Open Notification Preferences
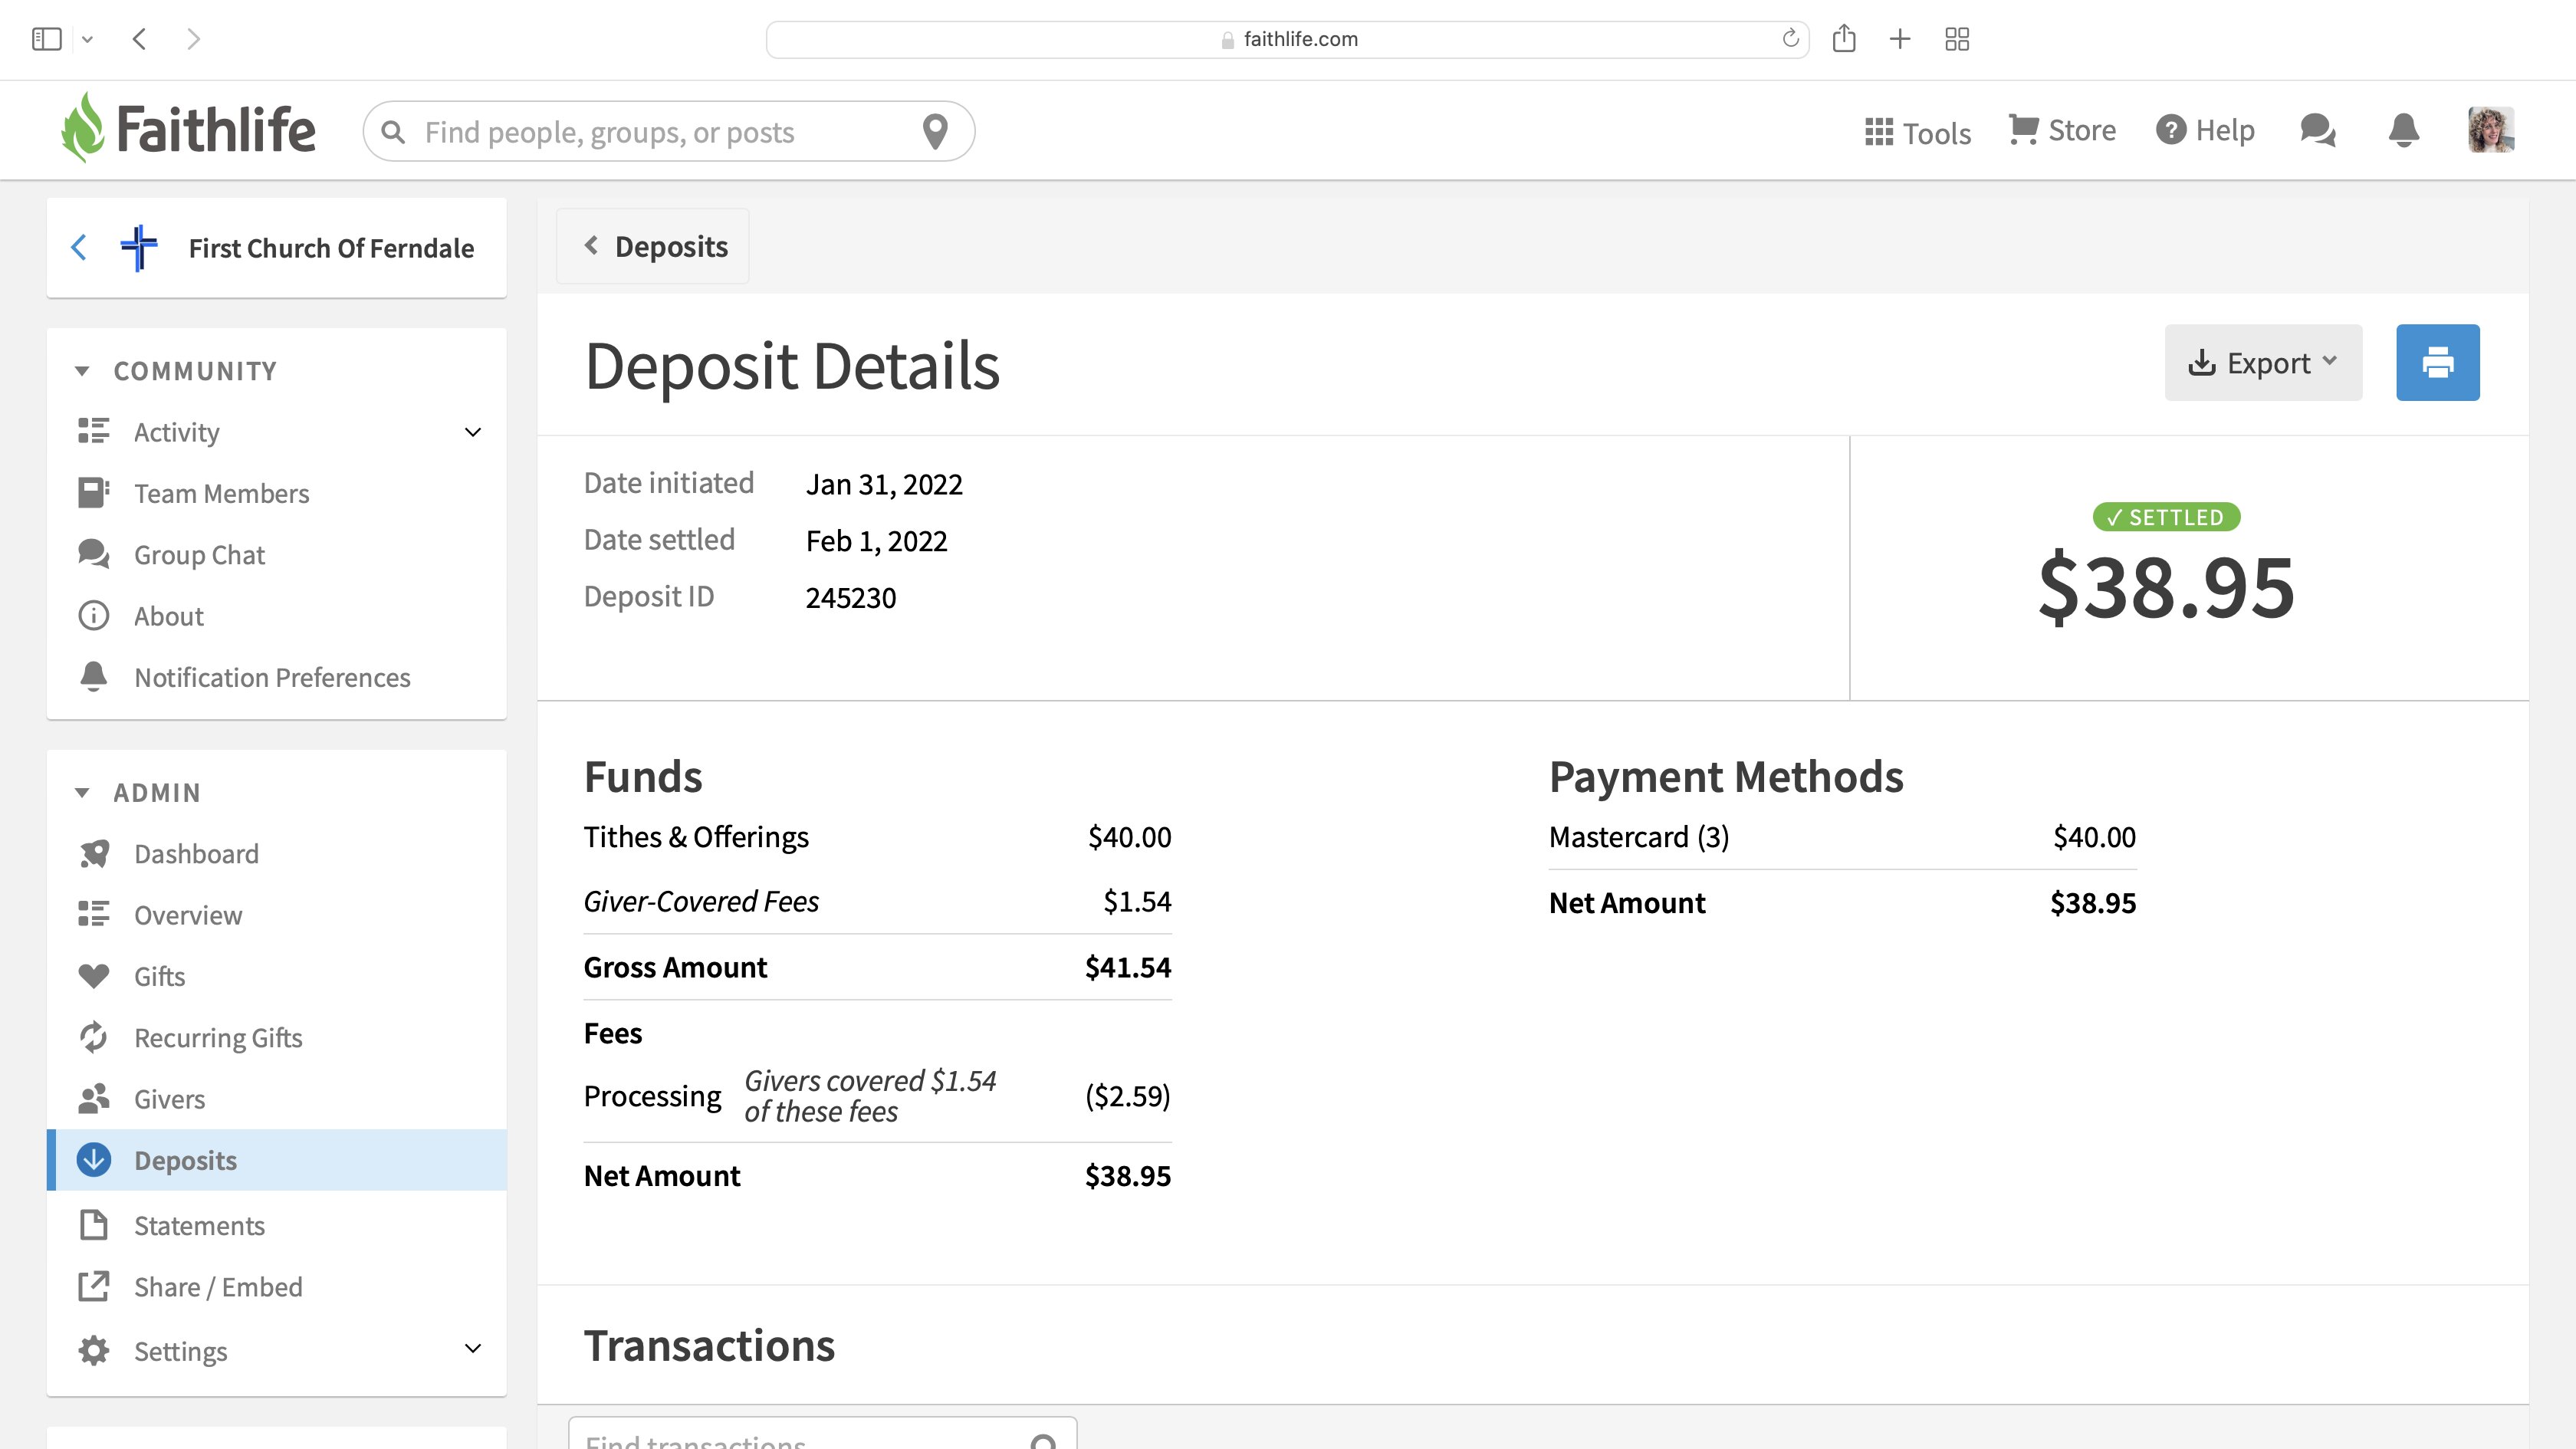Screen dimensions: 2576x1449 pyautogui.click(x=272, y=677)
